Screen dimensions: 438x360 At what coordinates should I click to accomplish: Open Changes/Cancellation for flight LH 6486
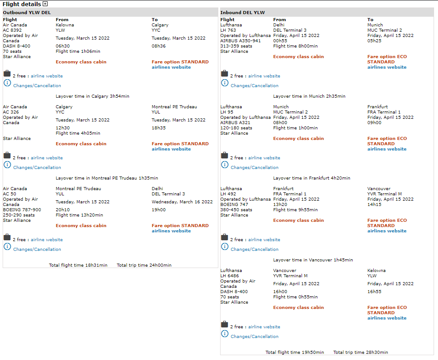coord(254,337)
